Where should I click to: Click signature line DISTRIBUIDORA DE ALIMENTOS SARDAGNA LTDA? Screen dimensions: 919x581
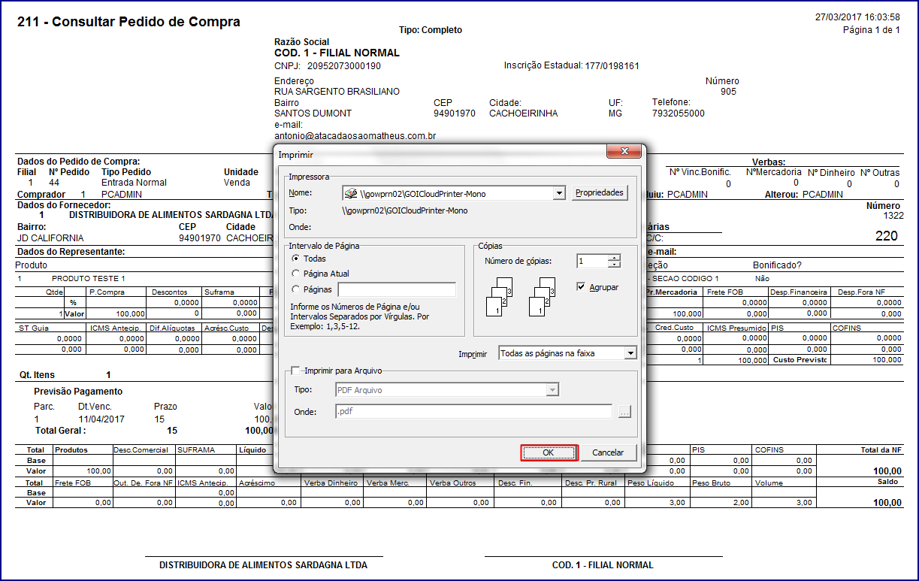[x=263, y=565]
